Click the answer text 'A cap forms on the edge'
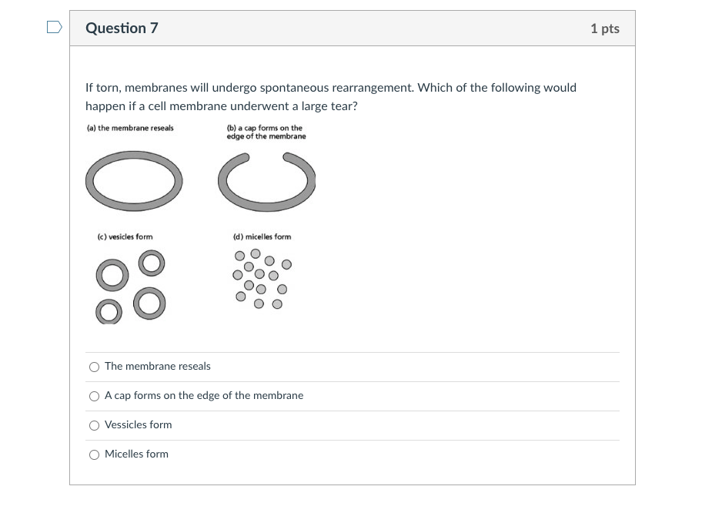This screenshot has width=712, height=513. tap(204, 396)
